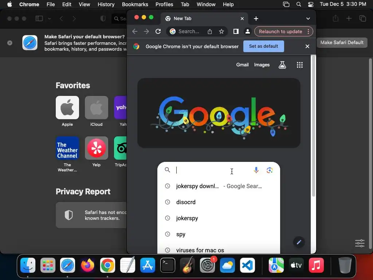Viewport: 373px width, 280px height.
Task: Click Relaunch to update button
Action: [x=280, y=31]
